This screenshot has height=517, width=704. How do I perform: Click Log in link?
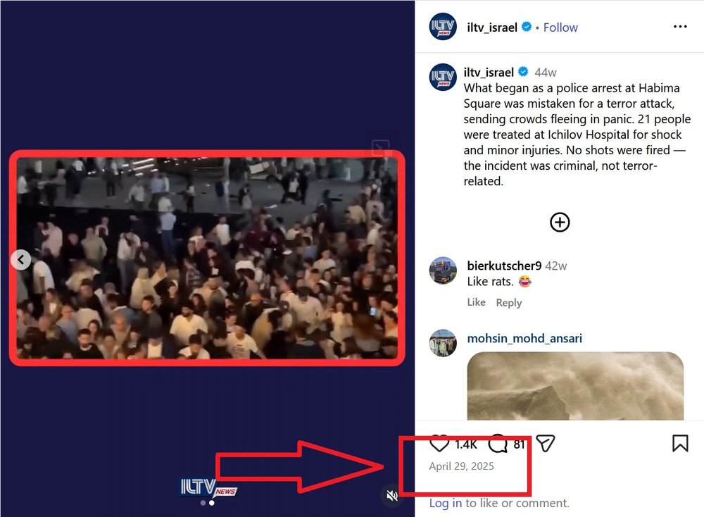click(x=446, y=503)
